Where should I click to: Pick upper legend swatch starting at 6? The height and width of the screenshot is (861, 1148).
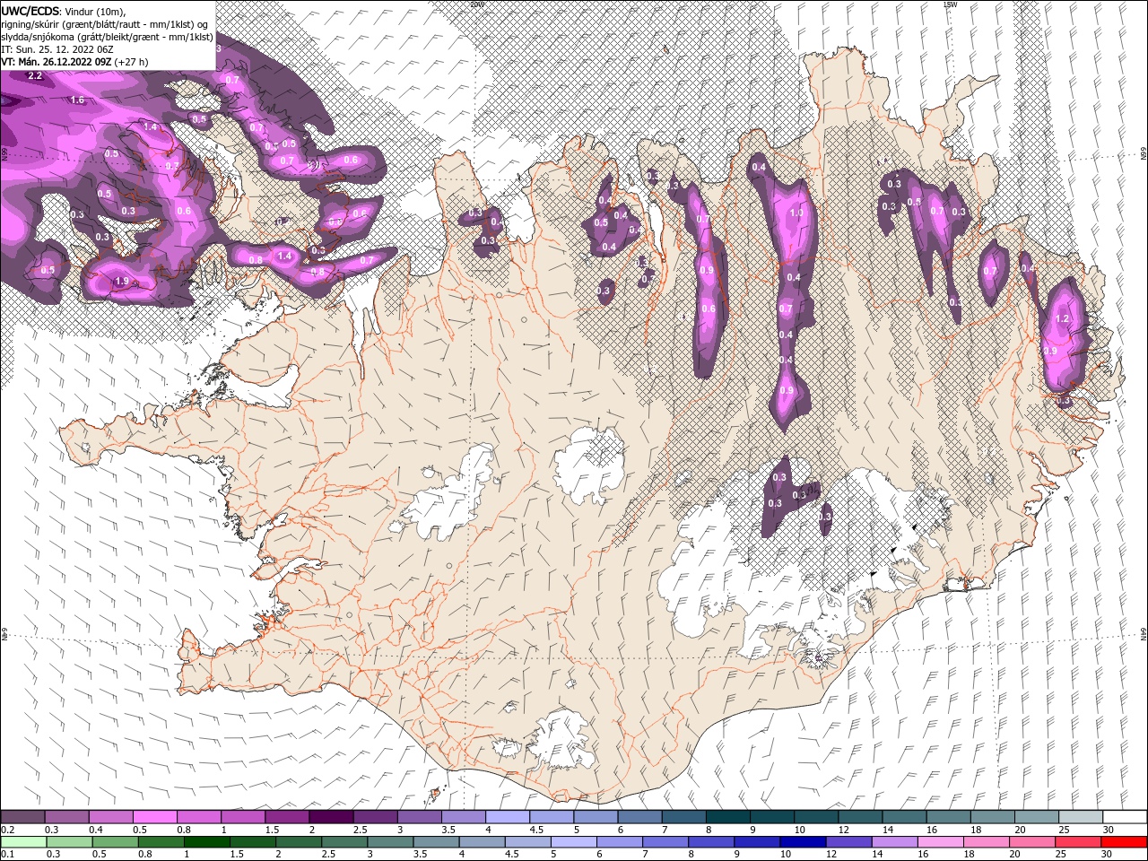(x=639, y=816)
